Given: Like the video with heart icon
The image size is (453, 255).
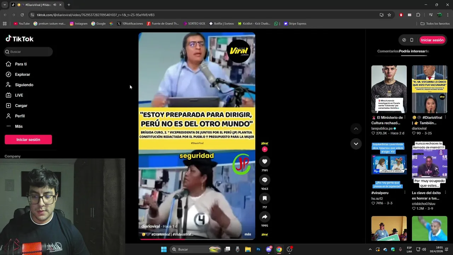Looking at the screenshot, I should [x=264, y=161].
